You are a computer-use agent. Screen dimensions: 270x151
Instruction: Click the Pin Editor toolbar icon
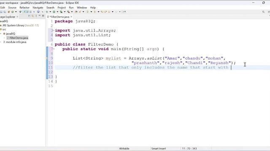click(x=124, y=12)
